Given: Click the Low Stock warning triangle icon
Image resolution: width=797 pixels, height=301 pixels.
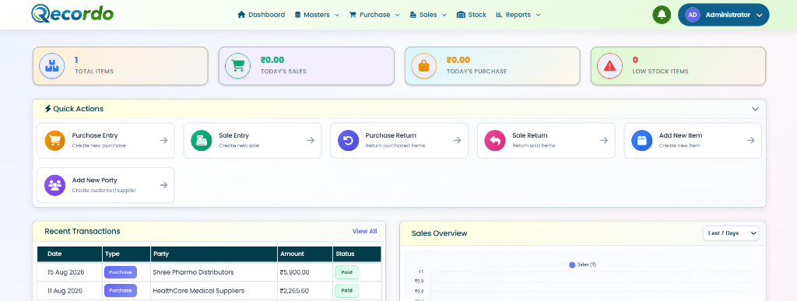Looking at the screenshot, I should point(610,66).
